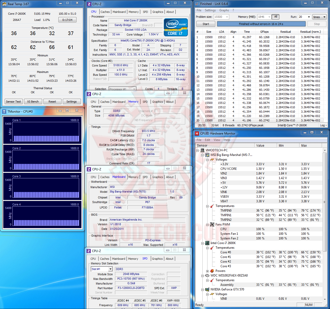Open the Edit menu in Hardware Monitor

208,140
